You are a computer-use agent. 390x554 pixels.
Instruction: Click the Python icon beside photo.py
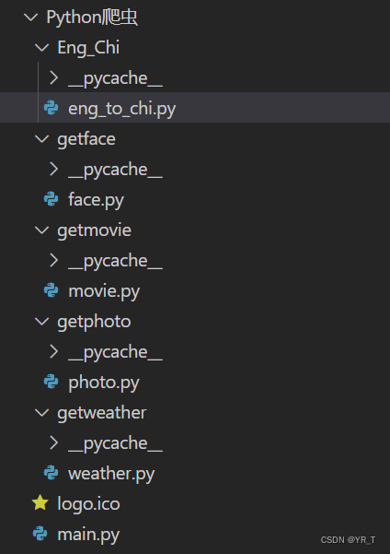pos(52,382)
